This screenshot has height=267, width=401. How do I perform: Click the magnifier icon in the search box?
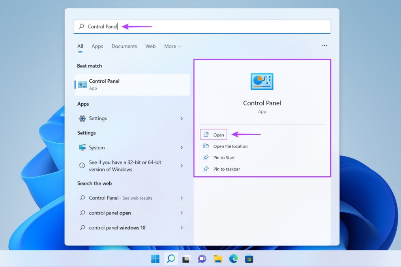82,26
